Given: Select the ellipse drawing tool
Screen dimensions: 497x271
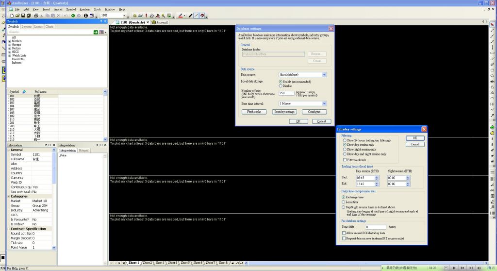Looking at the screenshot, I should pos(492,76).
